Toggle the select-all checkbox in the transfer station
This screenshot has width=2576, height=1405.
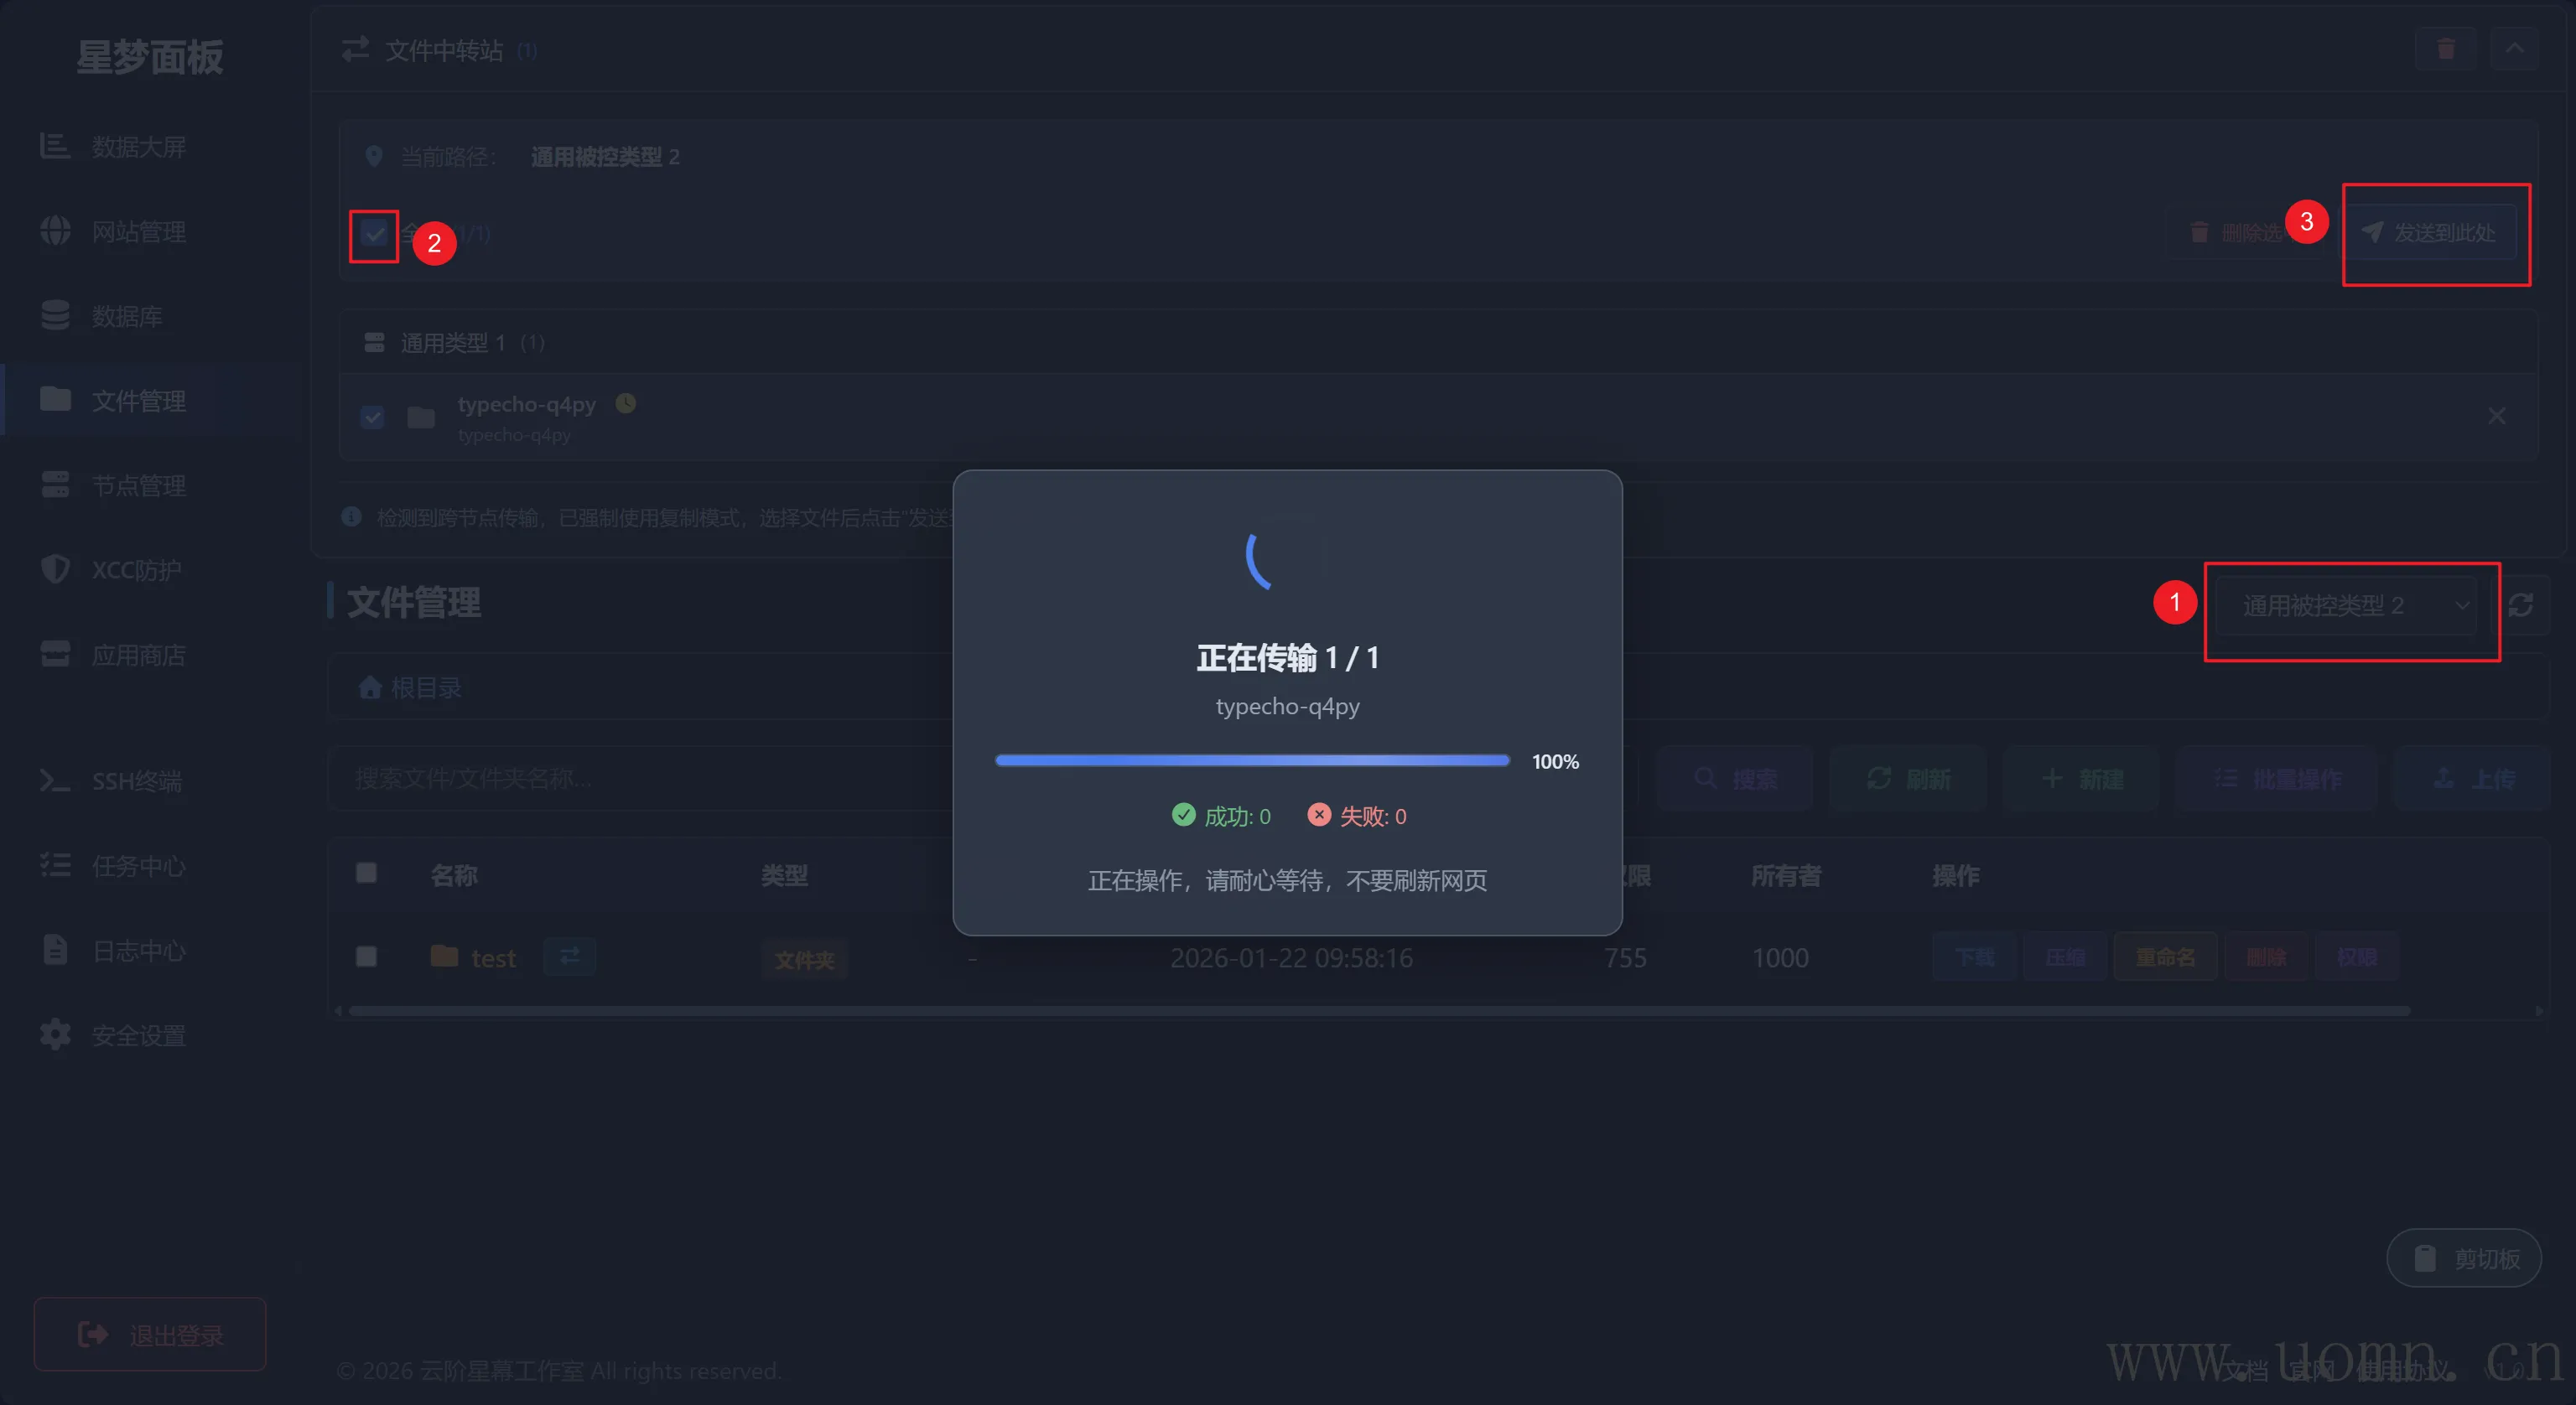(374, 235)
